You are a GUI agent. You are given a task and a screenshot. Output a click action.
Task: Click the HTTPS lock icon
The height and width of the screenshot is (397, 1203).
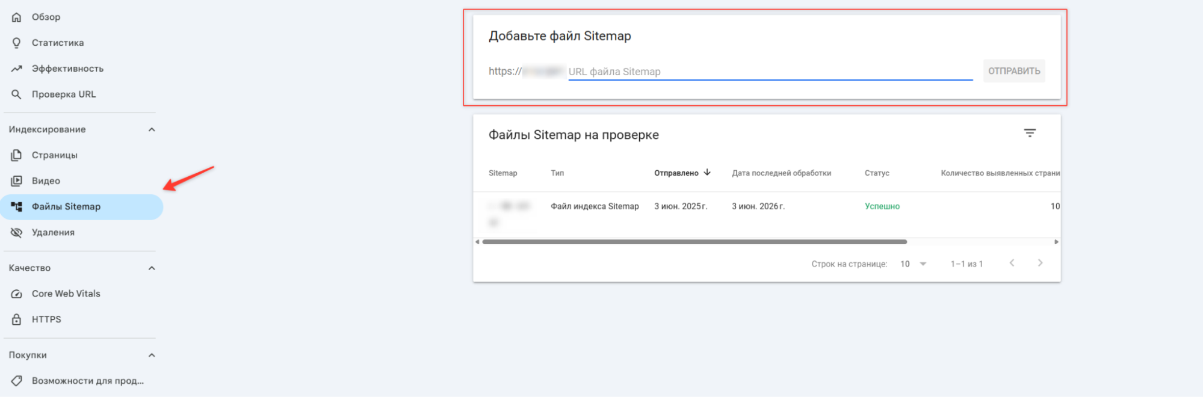[x=16, y=319]
